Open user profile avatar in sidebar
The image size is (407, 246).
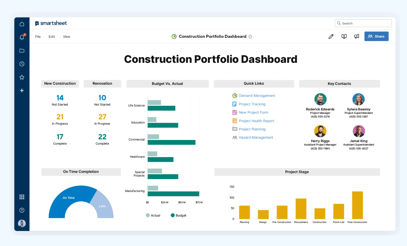(x=22, y=223)
